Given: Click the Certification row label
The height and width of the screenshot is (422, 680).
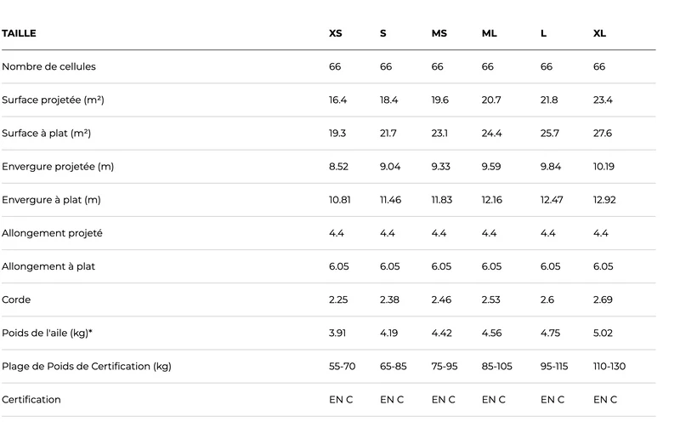Looking at the screenshot, I should pyautogui.click(x=31, y=399).
